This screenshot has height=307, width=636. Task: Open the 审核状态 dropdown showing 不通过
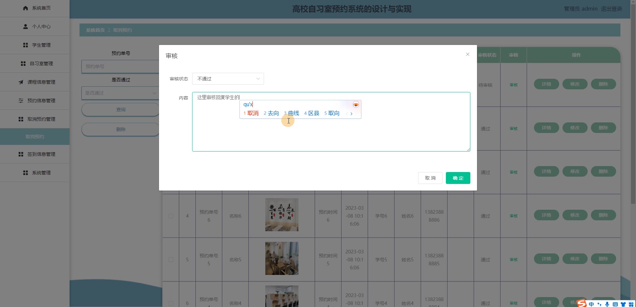228,79
